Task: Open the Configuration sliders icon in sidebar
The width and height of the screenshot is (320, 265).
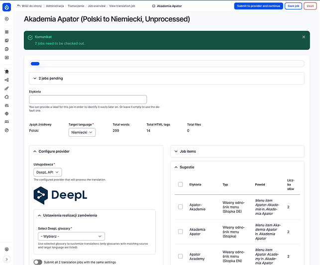Action: (7, 105)
